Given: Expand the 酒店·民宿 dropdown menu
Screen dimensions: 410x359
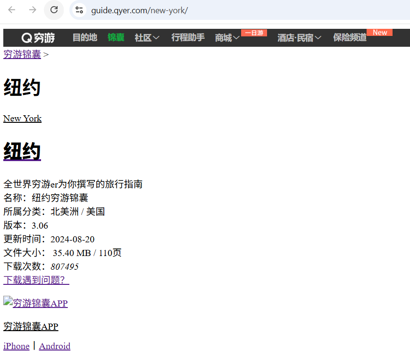Looking at the screenshot, I should 299,38.
